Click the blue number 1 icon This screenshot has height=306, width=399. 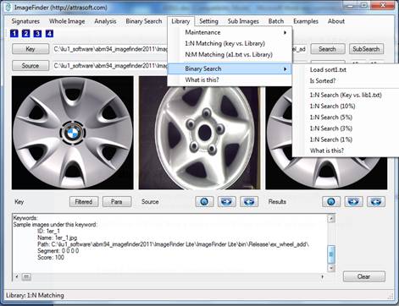(14, 34)
